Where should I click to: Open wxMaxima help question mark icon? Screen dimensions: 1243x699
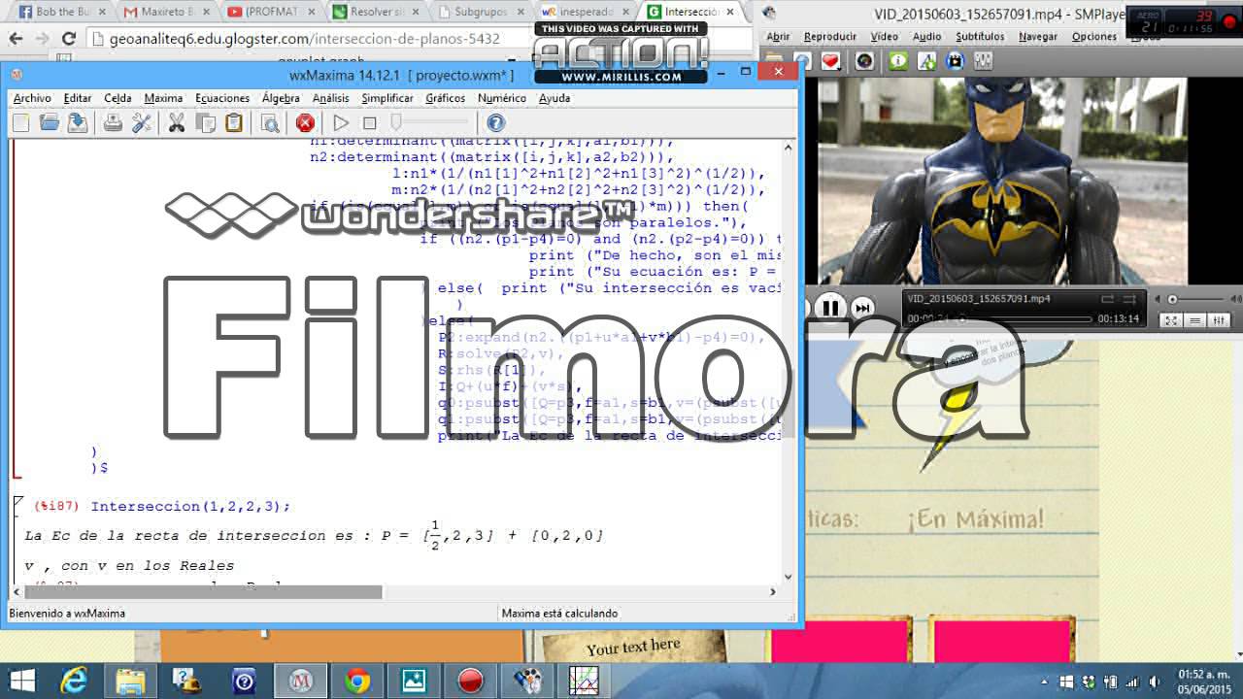[x=495, y=122]
